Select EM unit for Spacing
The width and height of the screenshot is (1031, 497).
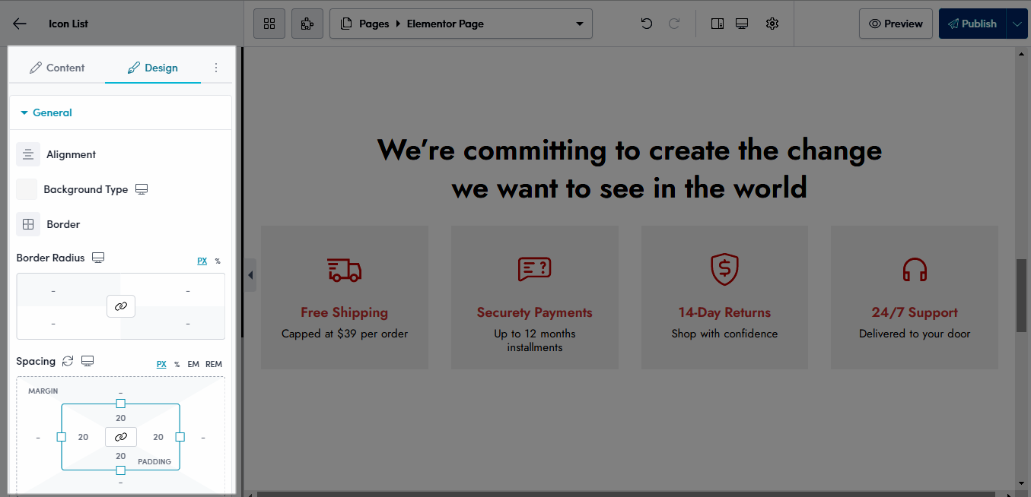pyautogui.click(x=193, y=364)
